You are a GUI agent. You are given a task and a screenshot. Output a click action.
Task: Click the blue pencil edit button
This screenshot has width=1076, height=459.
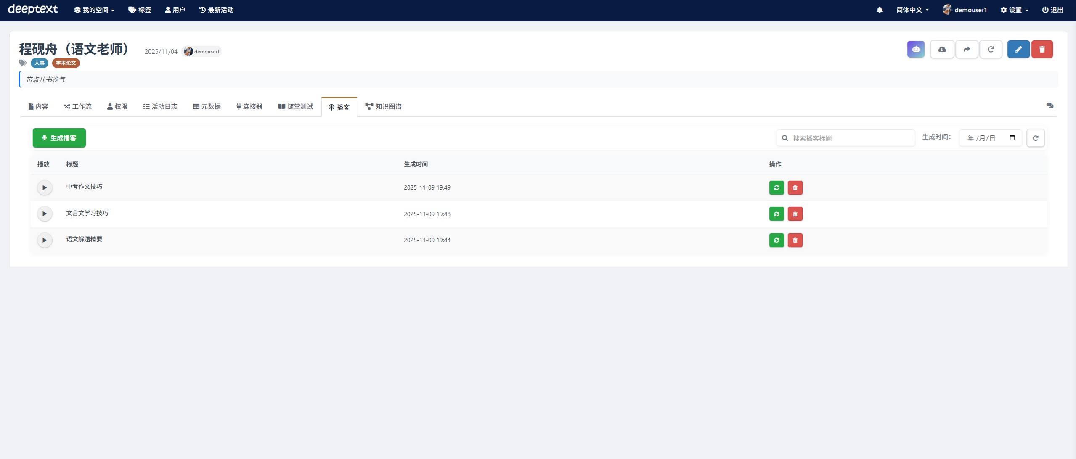click(1018, 49)
